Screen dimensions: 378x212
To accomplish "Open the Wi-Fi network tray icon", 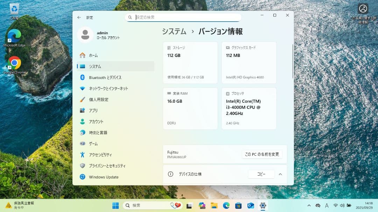I will tap(335, 205).
